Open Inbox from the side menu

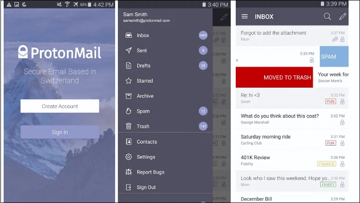(165, 35)
